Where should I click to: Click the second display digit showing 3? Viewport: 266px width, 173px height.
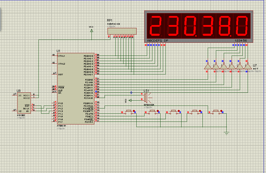[x=173, y=26]
